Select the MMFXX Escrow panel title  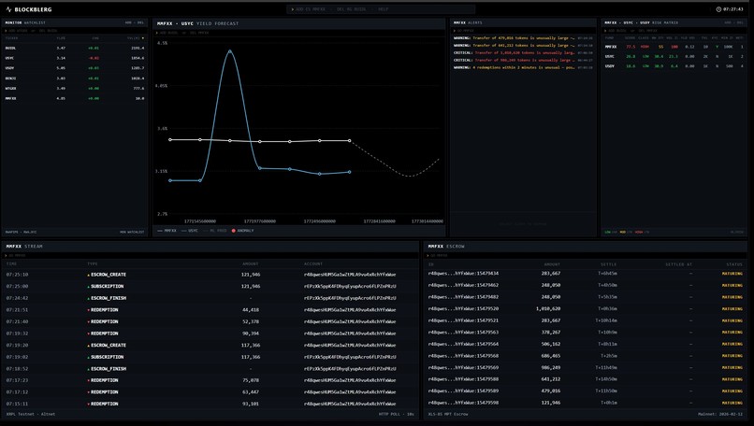click(x=447, y=247)
